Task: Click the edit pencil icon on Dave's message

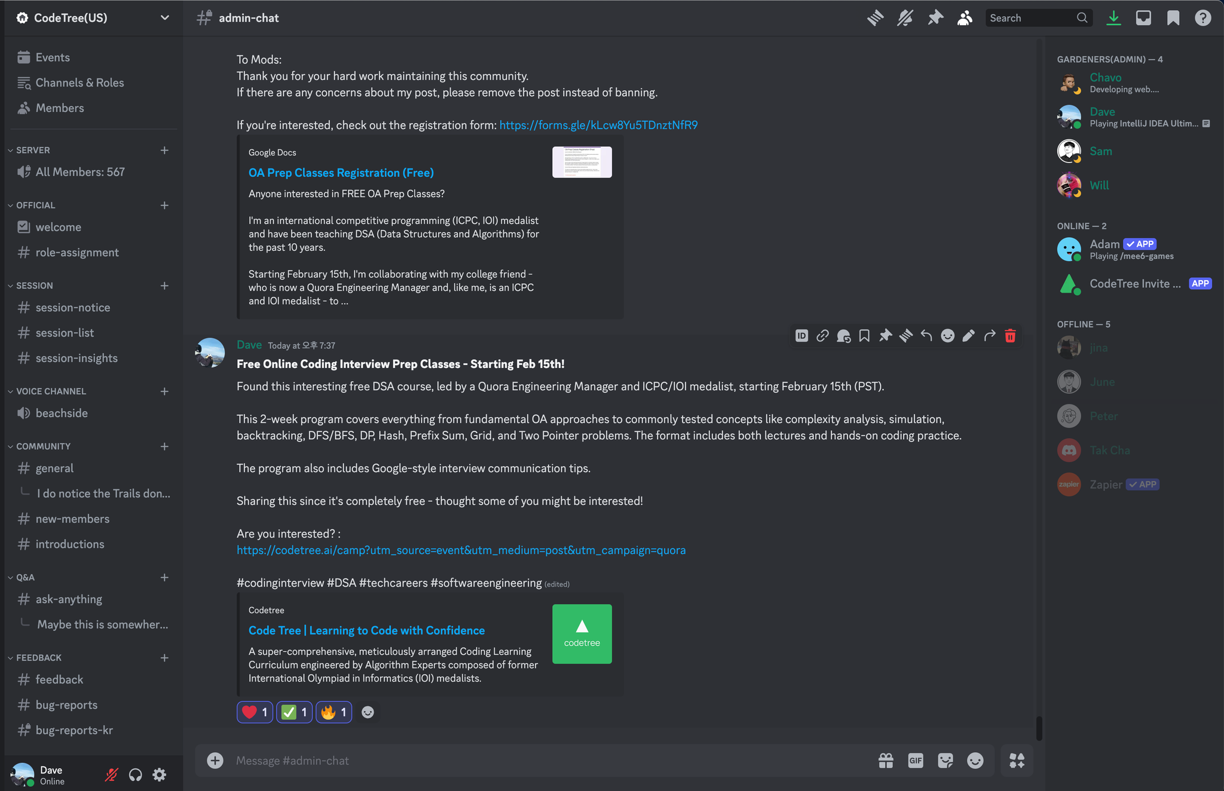Action: pos(968,336)
